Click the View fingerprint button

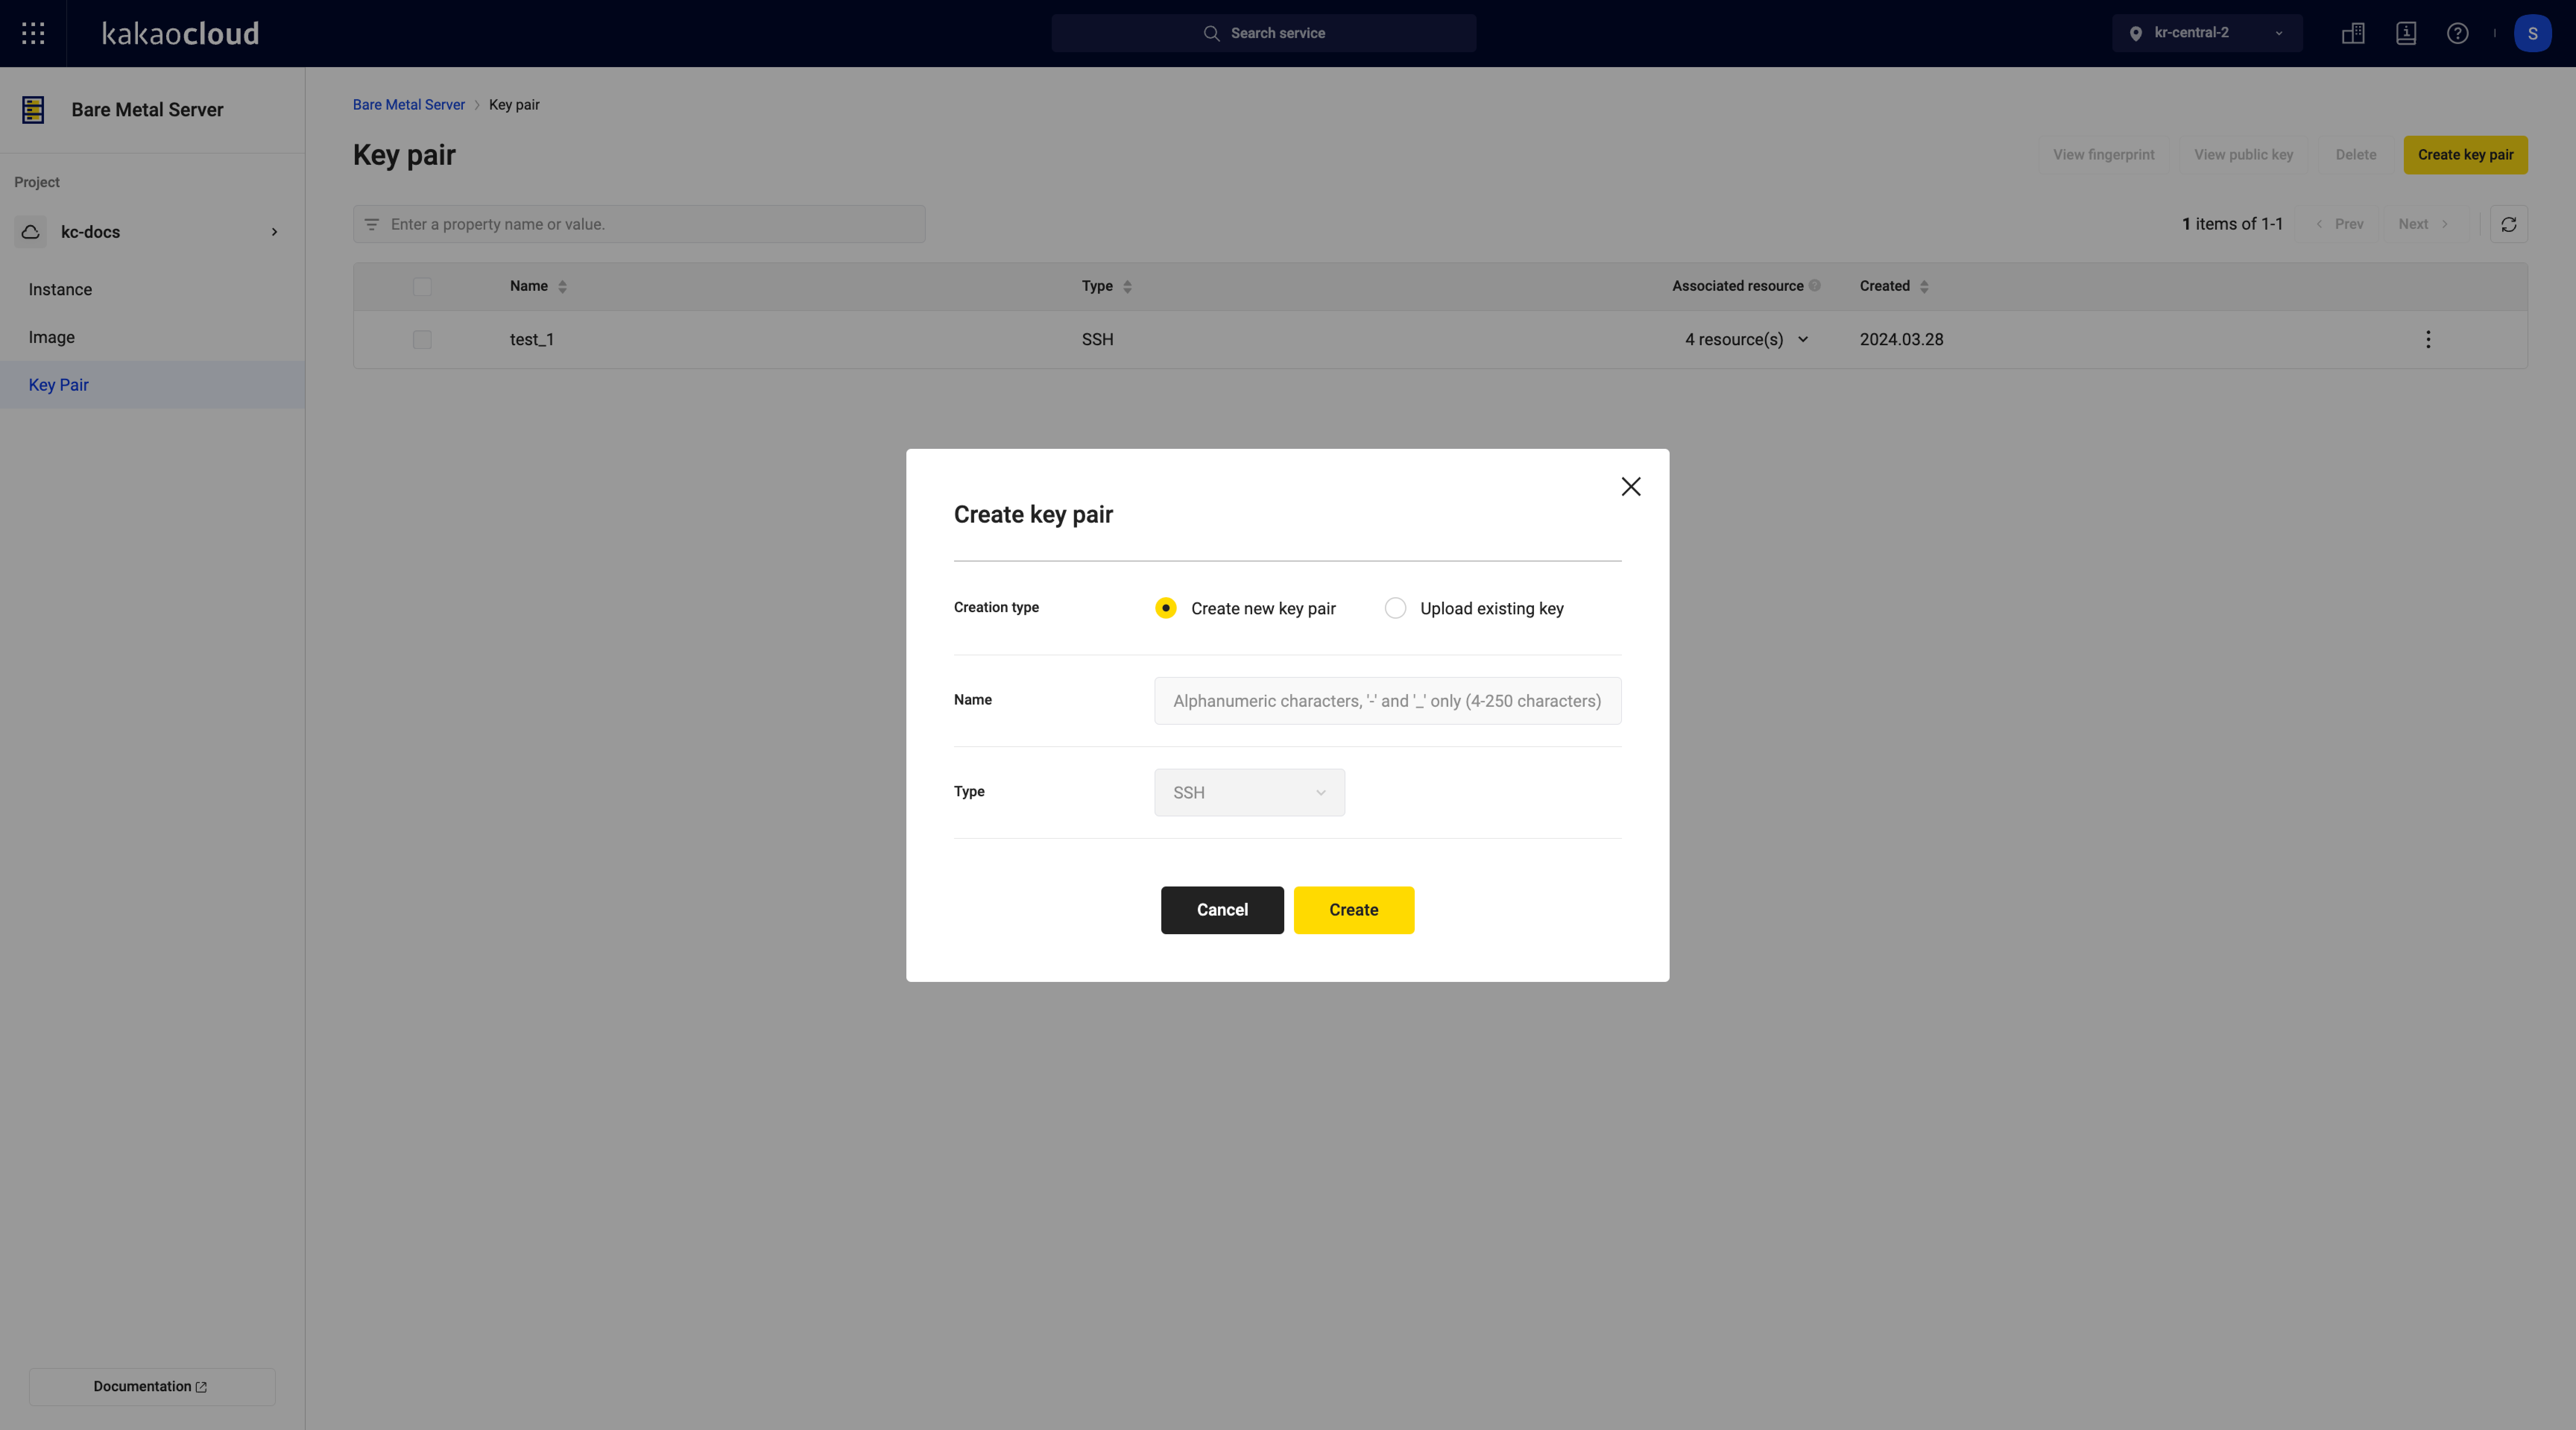[x=2104, y=155]
